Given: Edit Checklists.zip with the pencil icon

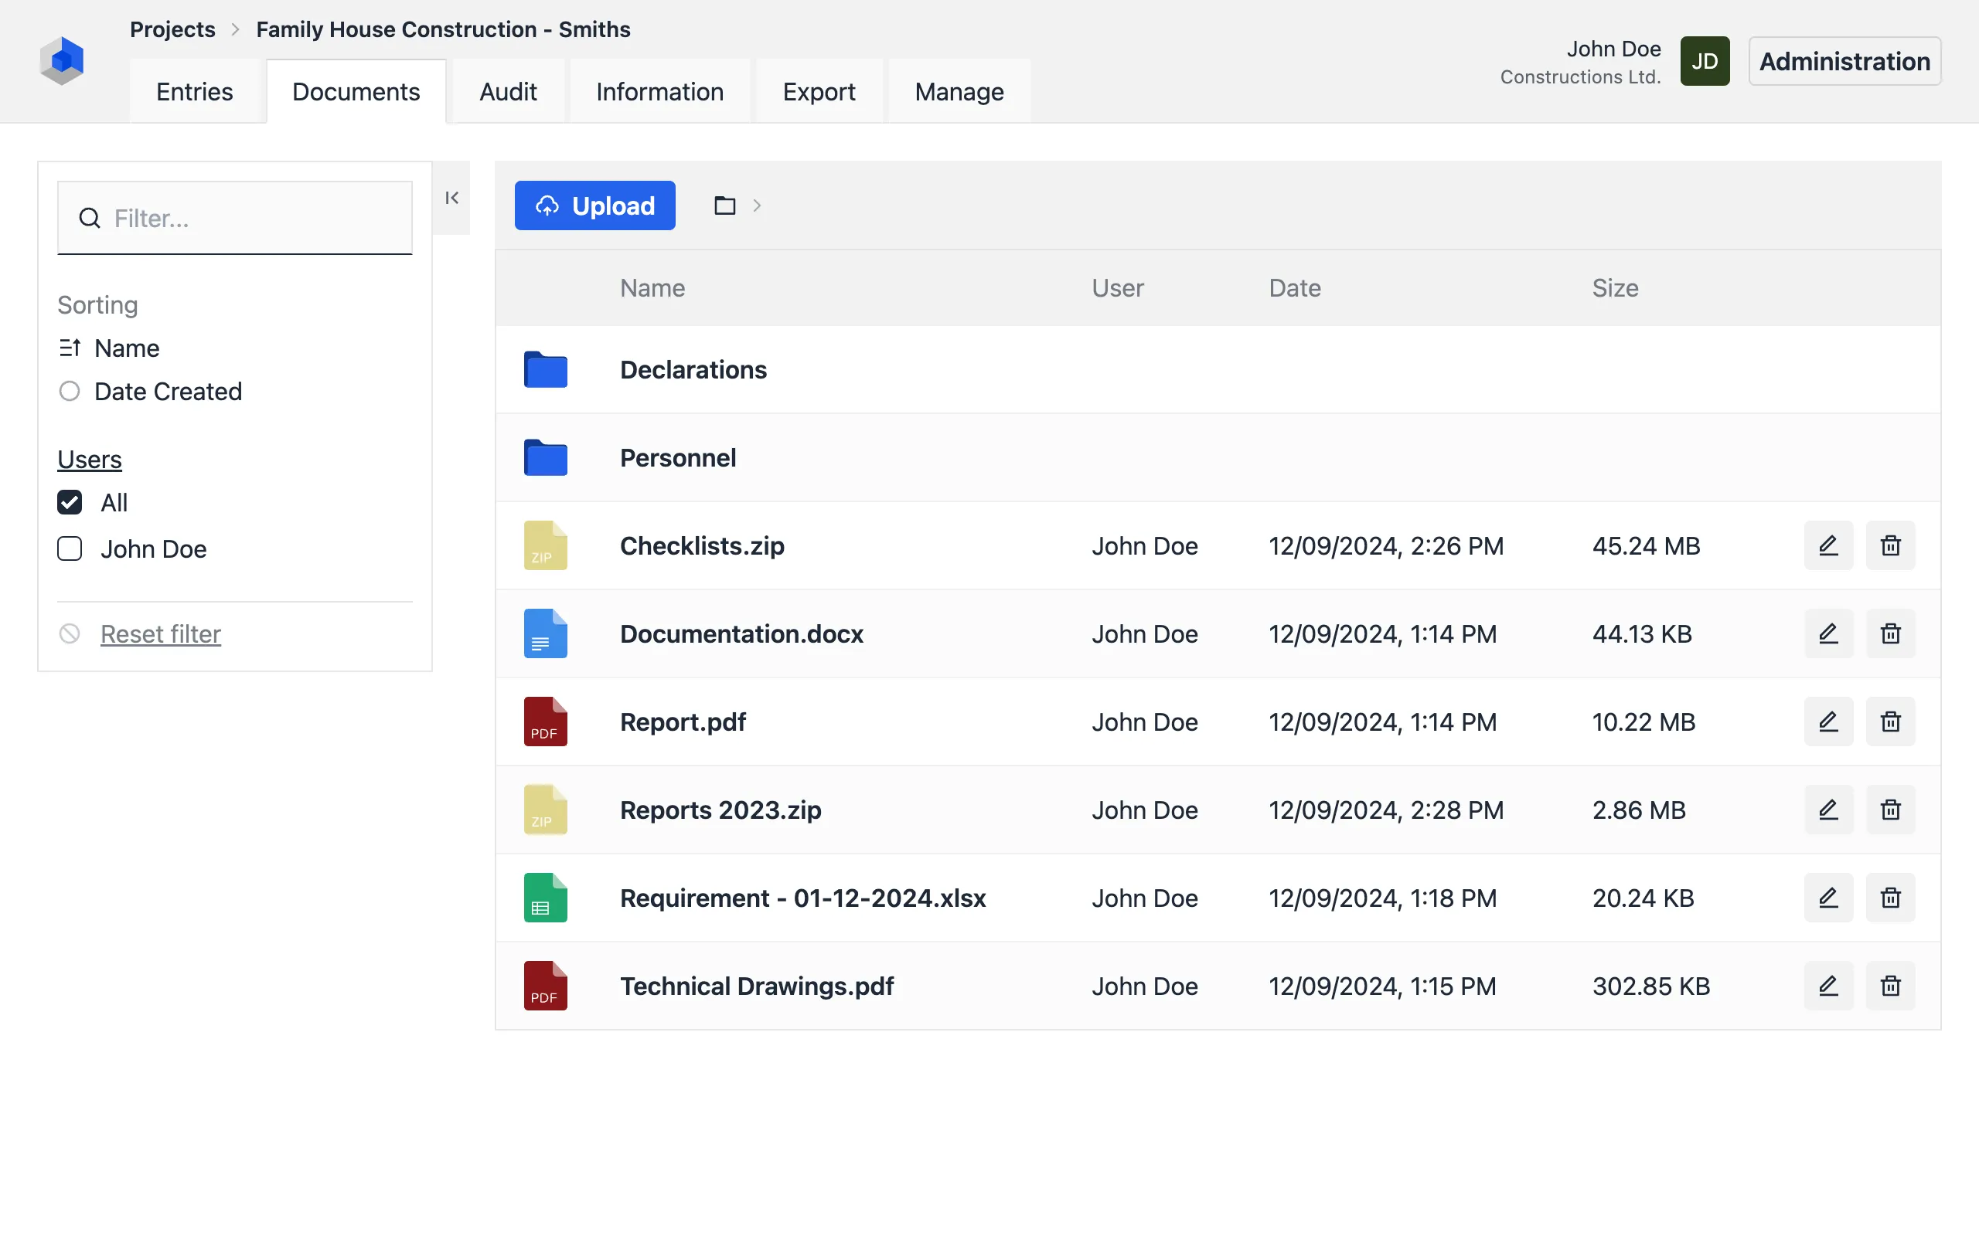Looking at the screenshot, I should tap(1828, 545).
